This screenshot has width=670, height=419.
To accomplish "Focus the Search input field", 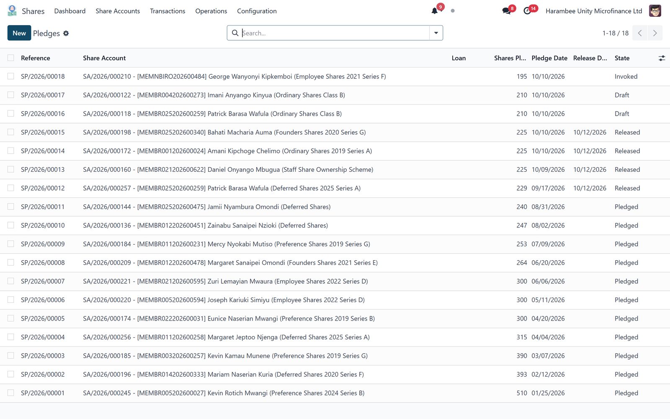I will (x=335, y=33).
